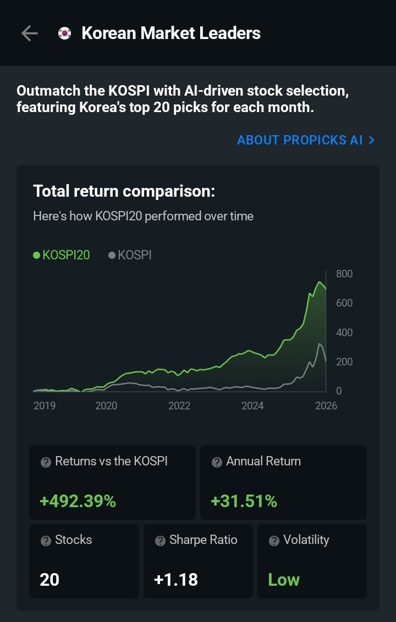396x622 pixels.
Task: Click the 2024 marker on chart axis
Action: (x=252, y=406)
